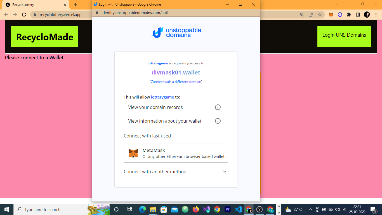382x215 pixels.
Task: Open Cortana circle on taskbar
Action: click(116, 209)
